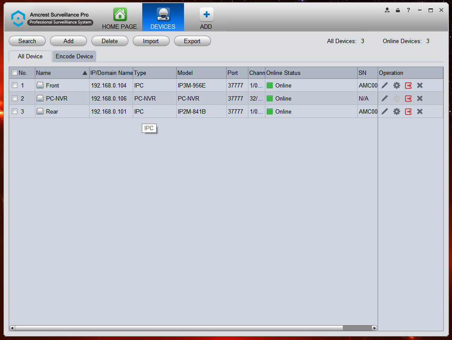This screenshot has width=452, height=340.
Task: Switch to All Device tab
Action: pyautogui.click(x=30, y=56)
